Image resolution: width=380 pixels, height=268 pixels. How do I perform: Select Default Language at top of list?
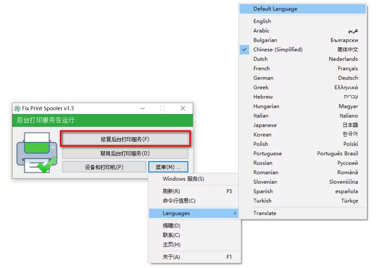pyautogui.click(x=275, y=9)
